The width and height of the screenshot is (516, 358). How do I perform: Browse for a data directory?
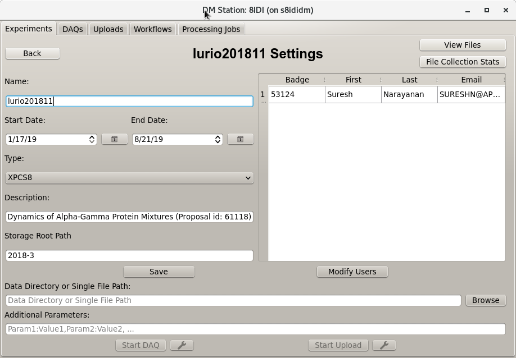point(485,300)
